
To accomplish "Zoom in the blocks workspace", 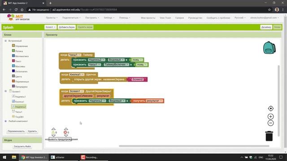I will (x=270, y=116).
